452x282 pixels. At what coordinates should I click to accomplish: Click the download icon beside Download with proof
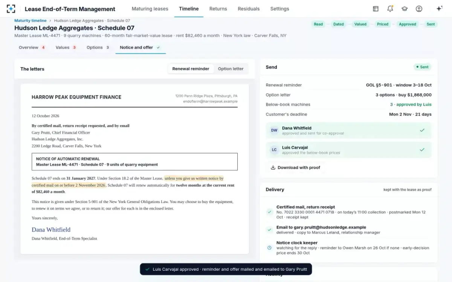273,168
